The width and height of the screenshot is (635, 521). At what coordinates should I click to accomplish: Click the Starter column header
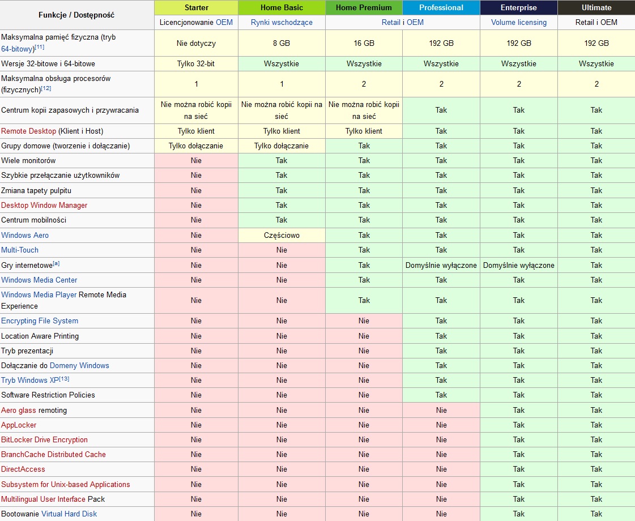tap(197, 7)
